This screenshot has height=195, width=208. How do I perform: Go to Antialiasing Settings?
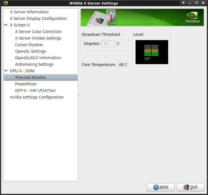(x=34, y=64)
